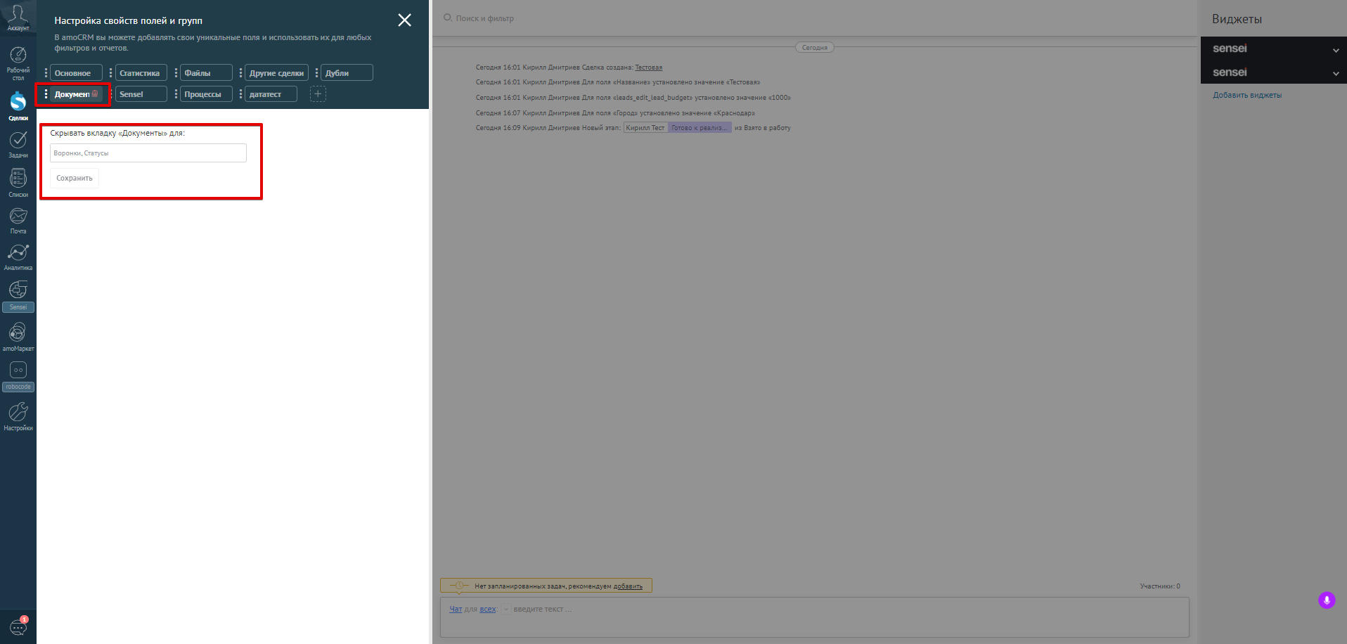
Task: Click the Сохранить button
Action: point(75,178)
